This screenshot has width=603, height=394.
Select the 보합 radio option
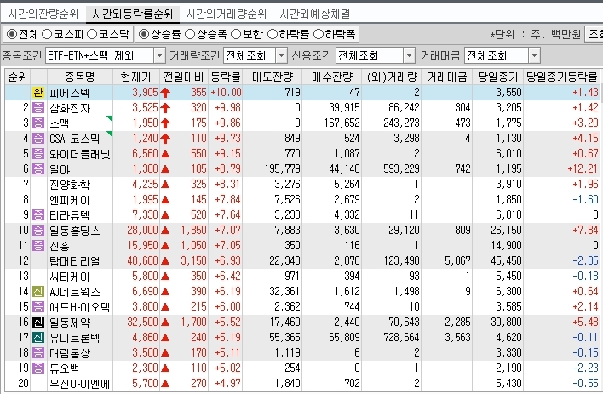coord(236,34)
